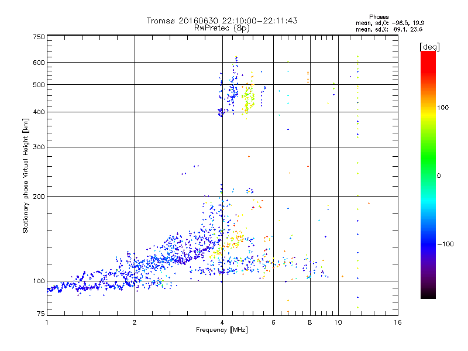Click the phase color scale bar
This screenshot has width=468, height=351.
[428, 174]
